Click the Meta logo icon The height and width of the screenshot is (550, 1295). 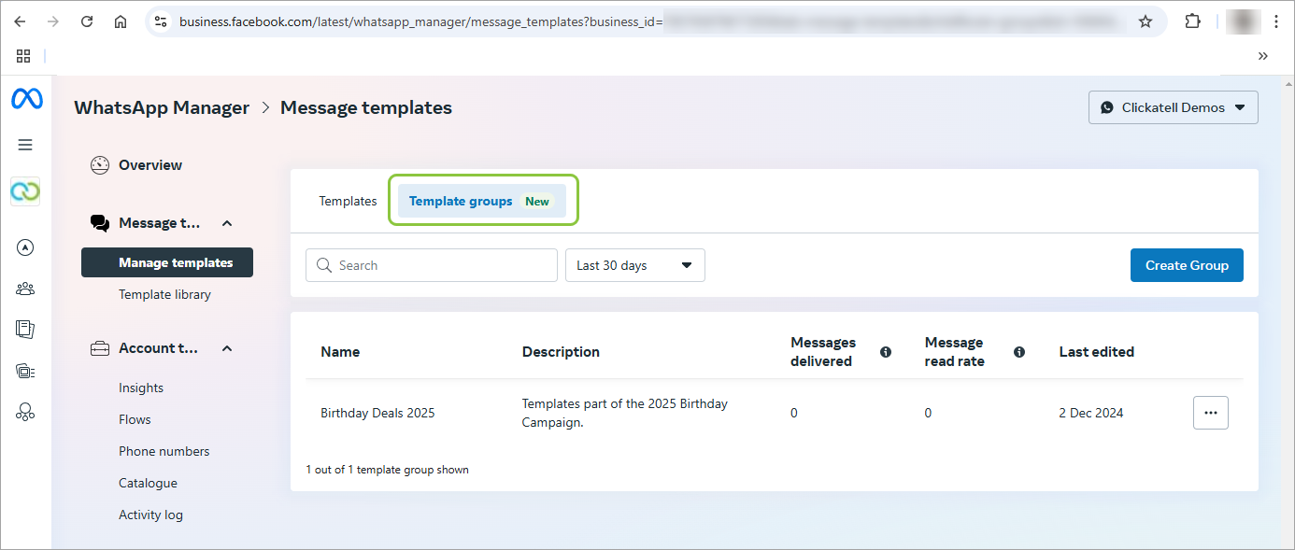click(26, 99)
